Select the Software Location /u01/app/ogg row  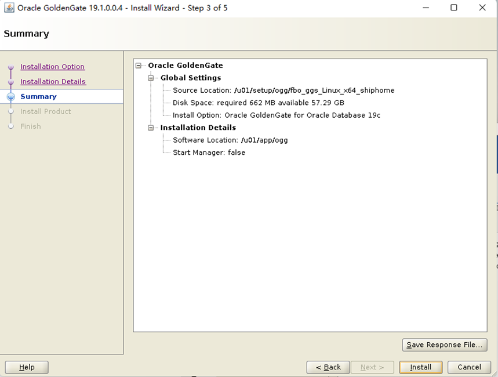(230, 140)
